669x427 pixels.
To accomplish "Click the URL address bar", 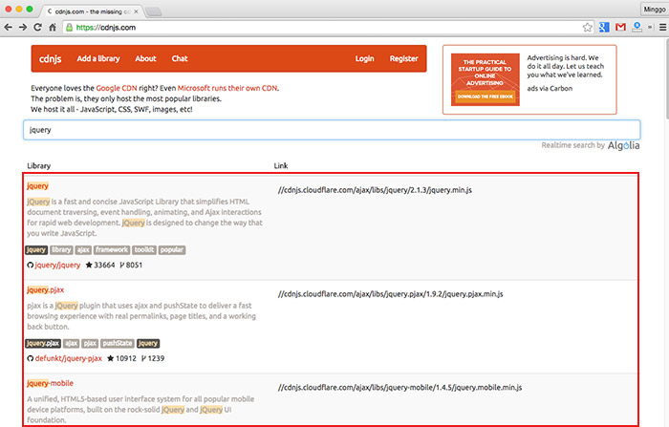I will (329, 28).
